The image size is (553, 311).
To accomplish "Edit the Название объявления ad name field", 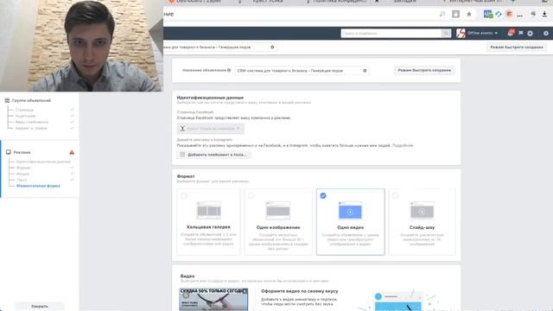I will coord(302,71).
